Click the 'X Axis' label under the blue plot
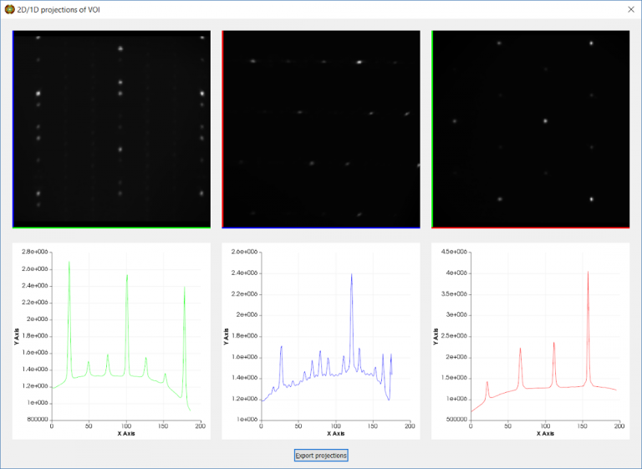Screen dimensions: 642x469 [x=335, y=433]
